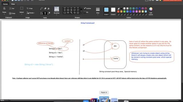
Task: Pick the black color swatch
Action: point(121,8)
